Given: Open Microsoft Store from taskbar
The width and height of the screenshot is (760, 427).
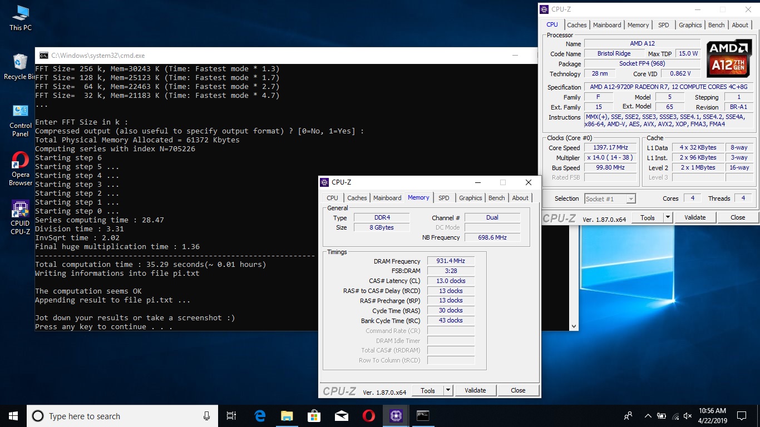Looking at the screenshot, I should pyautogui.click(x=314, y=416).
